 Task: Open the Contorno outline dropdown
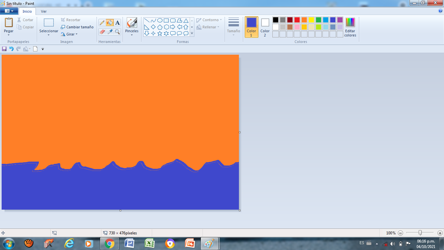tap(209, 20)
